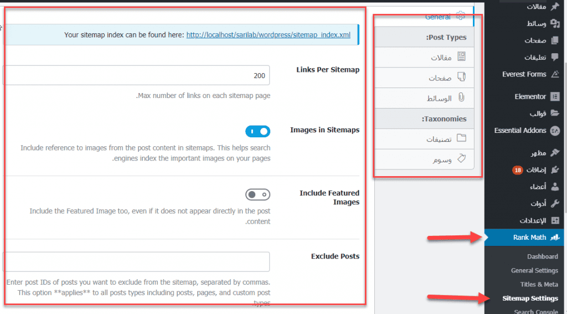Screen dimensions: 567x314
Task: Click the General tab gear icon
Action: [x=460, y=17]
